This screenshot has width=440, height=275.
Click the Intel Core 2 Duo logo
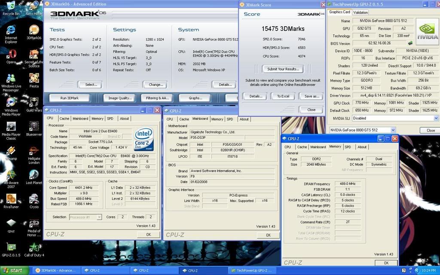[x=144, y=140]
